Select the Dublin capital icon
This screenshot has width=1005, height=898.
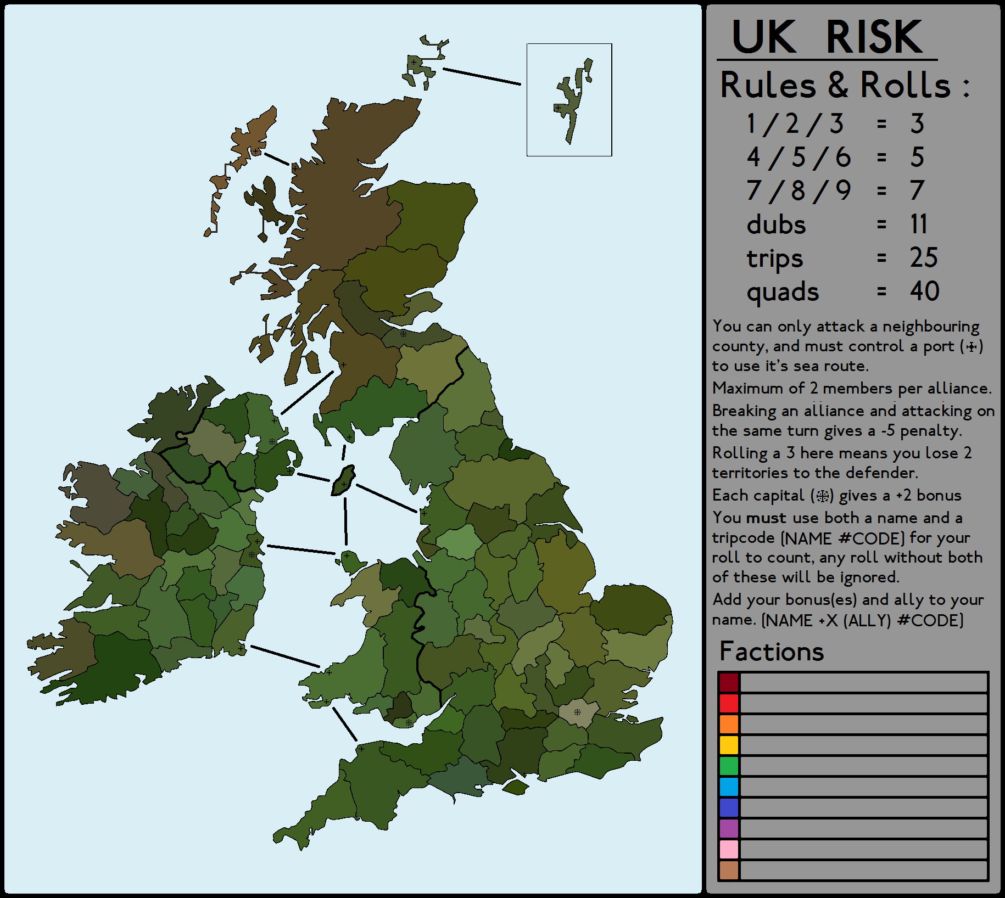252,554
